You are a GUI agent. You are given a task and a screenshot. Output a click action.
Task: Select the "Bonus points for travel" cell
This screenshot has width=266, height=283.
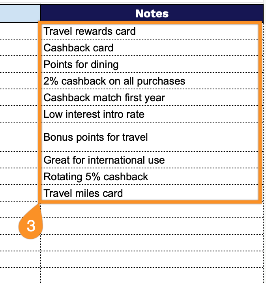click(x=150, y=137)
